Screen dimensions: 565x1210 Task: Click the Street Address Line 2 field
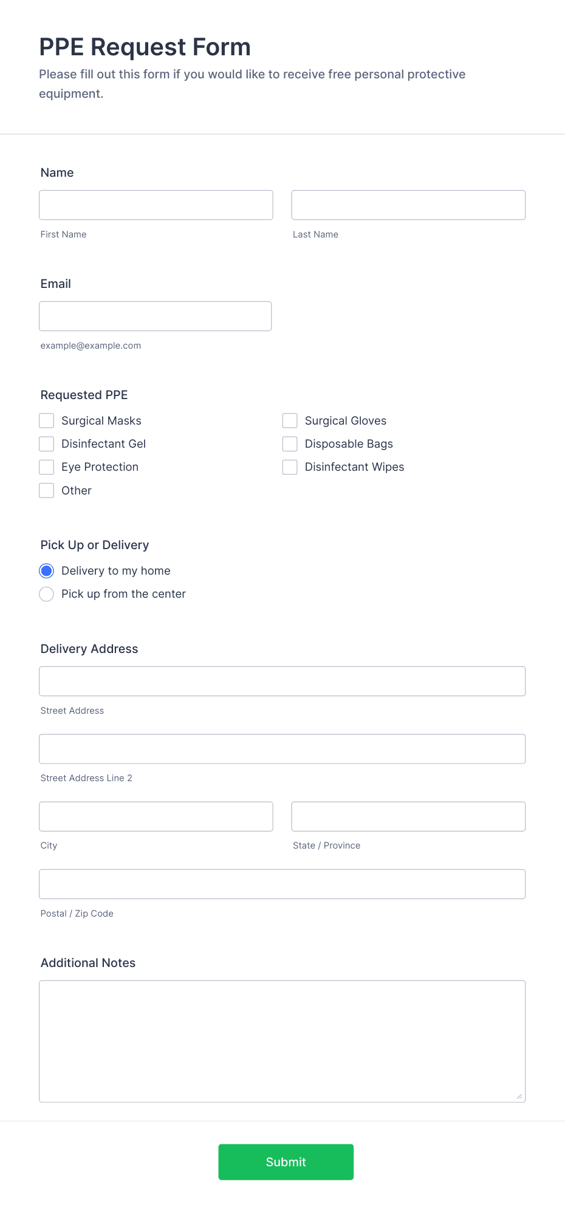(x=282, y=748)
